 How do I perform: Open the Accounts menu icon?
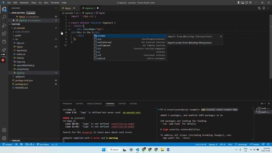tap(4, 130)
